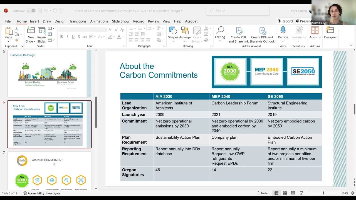
Task: Switch to Reading View icon
Action: coord(293,193)
